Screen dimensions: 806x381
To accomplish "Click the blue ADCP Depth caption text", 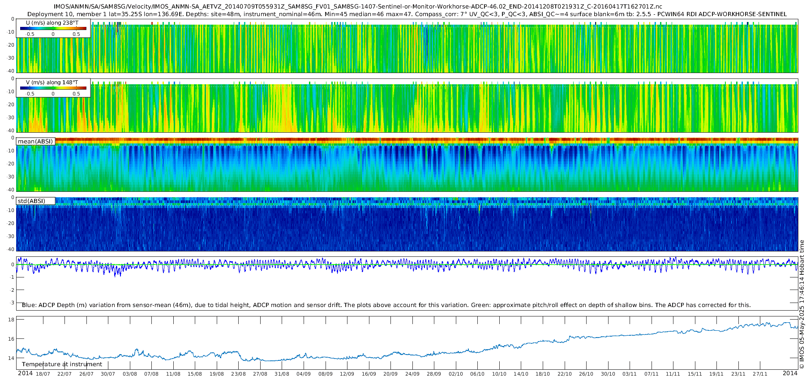I will point(386,305).
